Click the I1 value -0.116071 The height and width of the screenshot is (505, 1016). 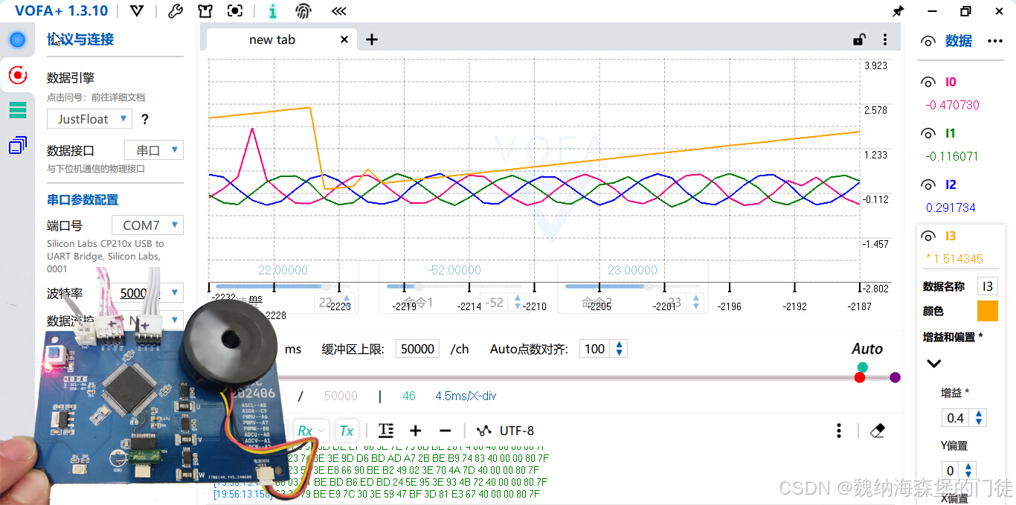[952, 157]
